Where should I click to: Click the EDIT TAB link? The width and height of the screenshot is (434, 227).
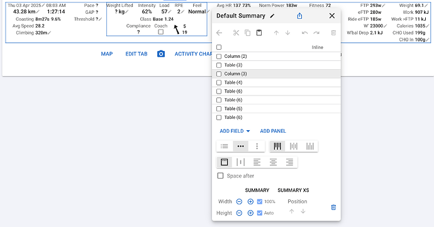pyautogui.click(x=136, y=53)
